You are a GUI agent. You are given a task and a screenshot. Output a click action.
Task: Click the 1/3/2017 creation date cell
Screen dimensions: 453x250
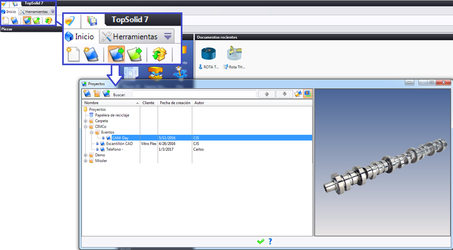click(166, 149)
